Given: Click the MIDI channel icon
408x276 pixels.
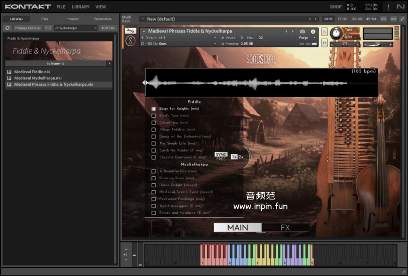Looking at the screenshot, I should [142, 44].
